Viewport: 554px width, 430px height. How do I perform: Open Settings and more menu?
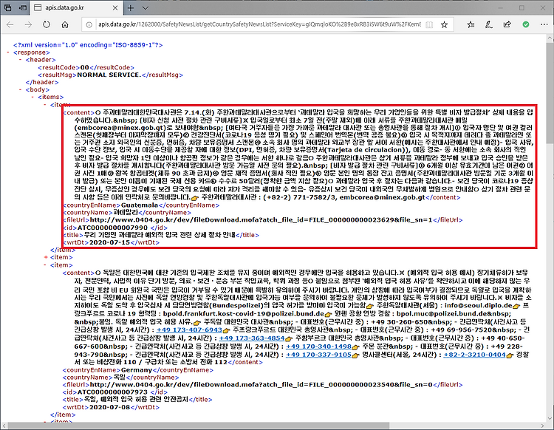[544, 24]
